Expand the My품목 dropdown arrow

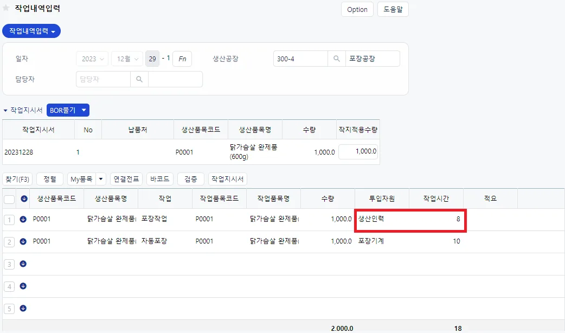pos(100,179)
